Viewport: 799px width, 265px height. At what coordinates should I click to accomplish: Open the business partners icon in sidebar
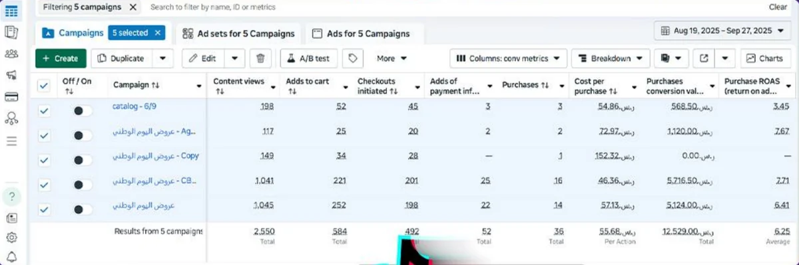tap(11, 118)
